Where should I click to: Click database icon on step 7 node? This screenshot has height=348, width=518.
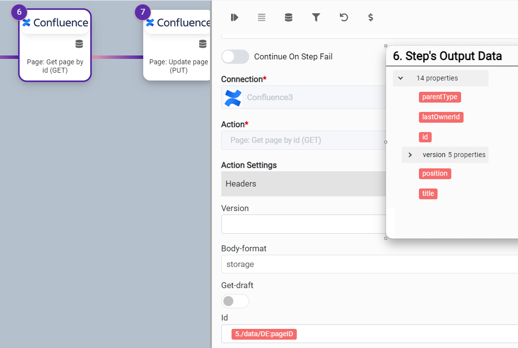click(x=203, y=44)
